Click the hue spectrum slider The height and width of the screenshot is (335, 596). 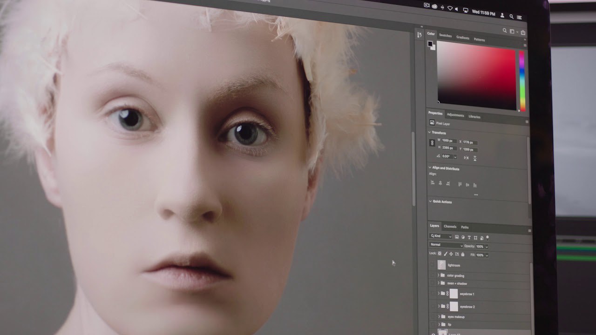coord(522,80)
